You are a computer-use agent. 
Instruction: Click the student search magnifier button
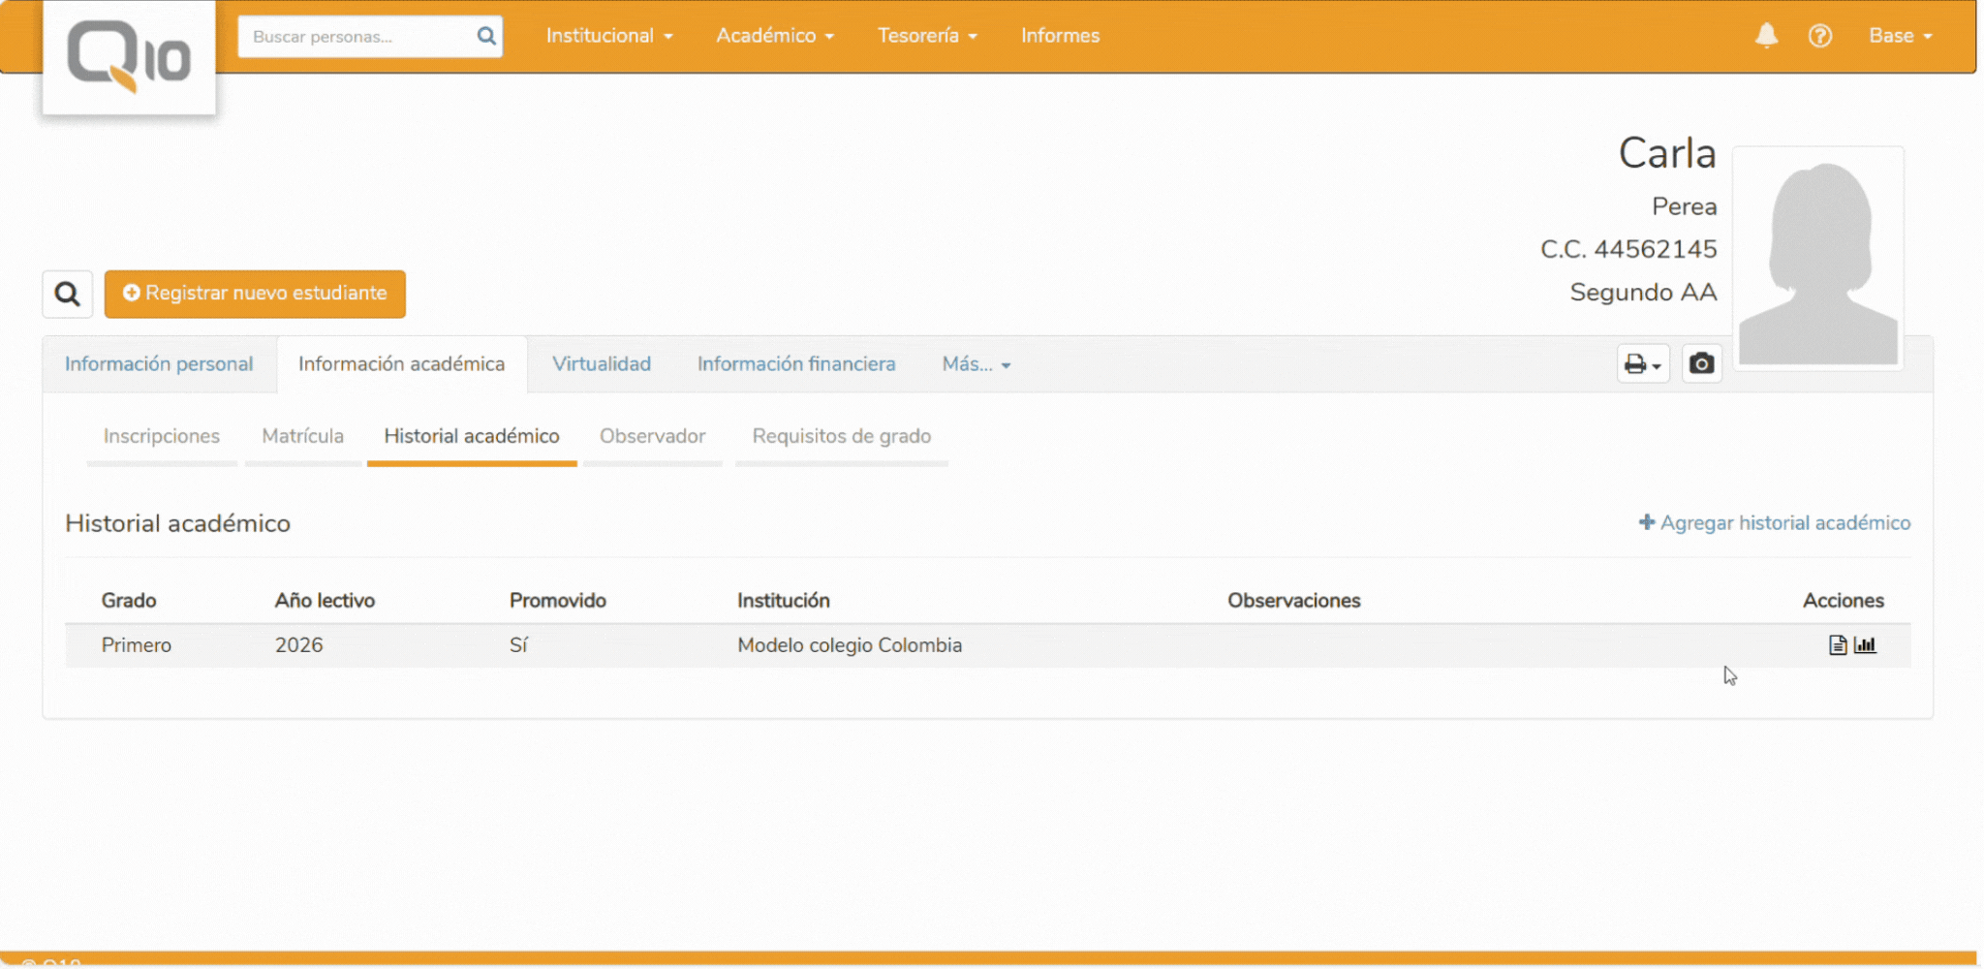[x=67, y=294]
